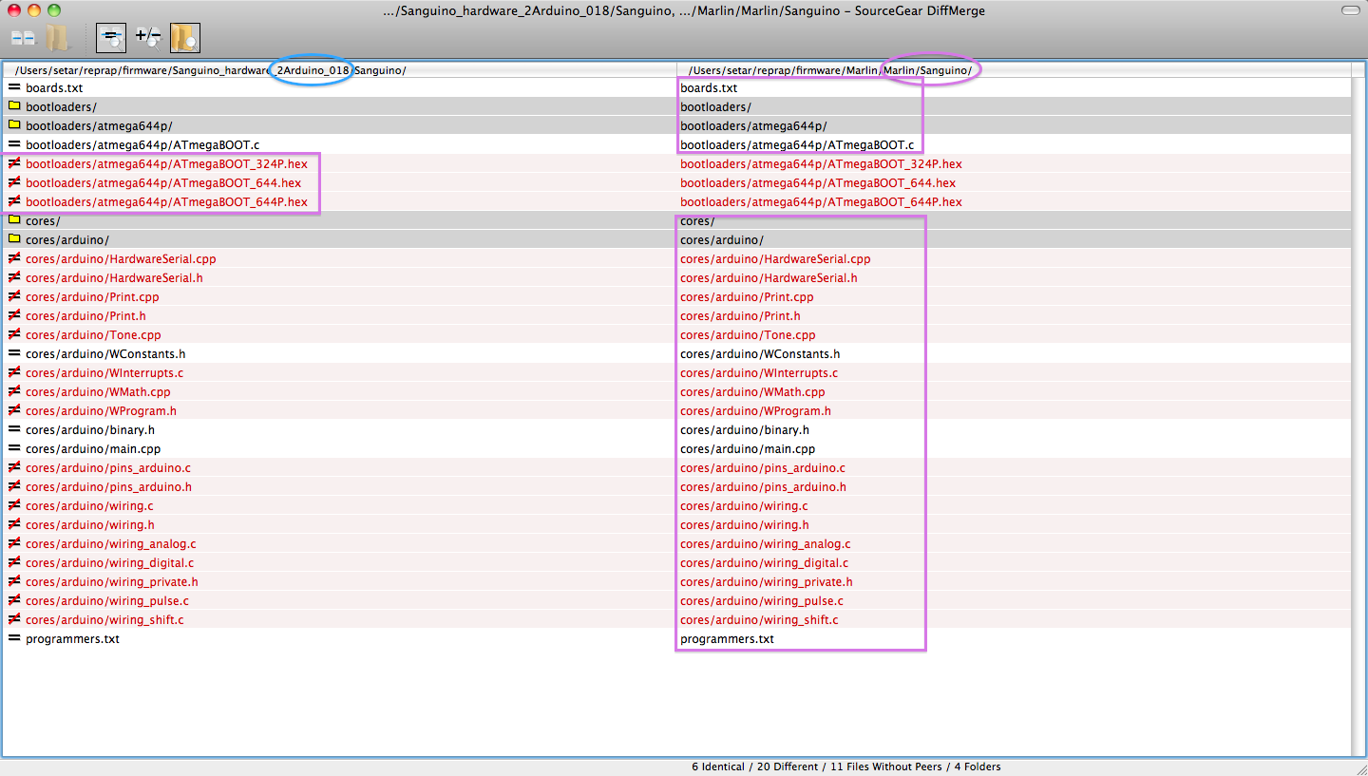Image resolution: width=1368 pixels, height=776 pixels.
Task: Toggle showing files without peers (+/-)
Action: 147,38
